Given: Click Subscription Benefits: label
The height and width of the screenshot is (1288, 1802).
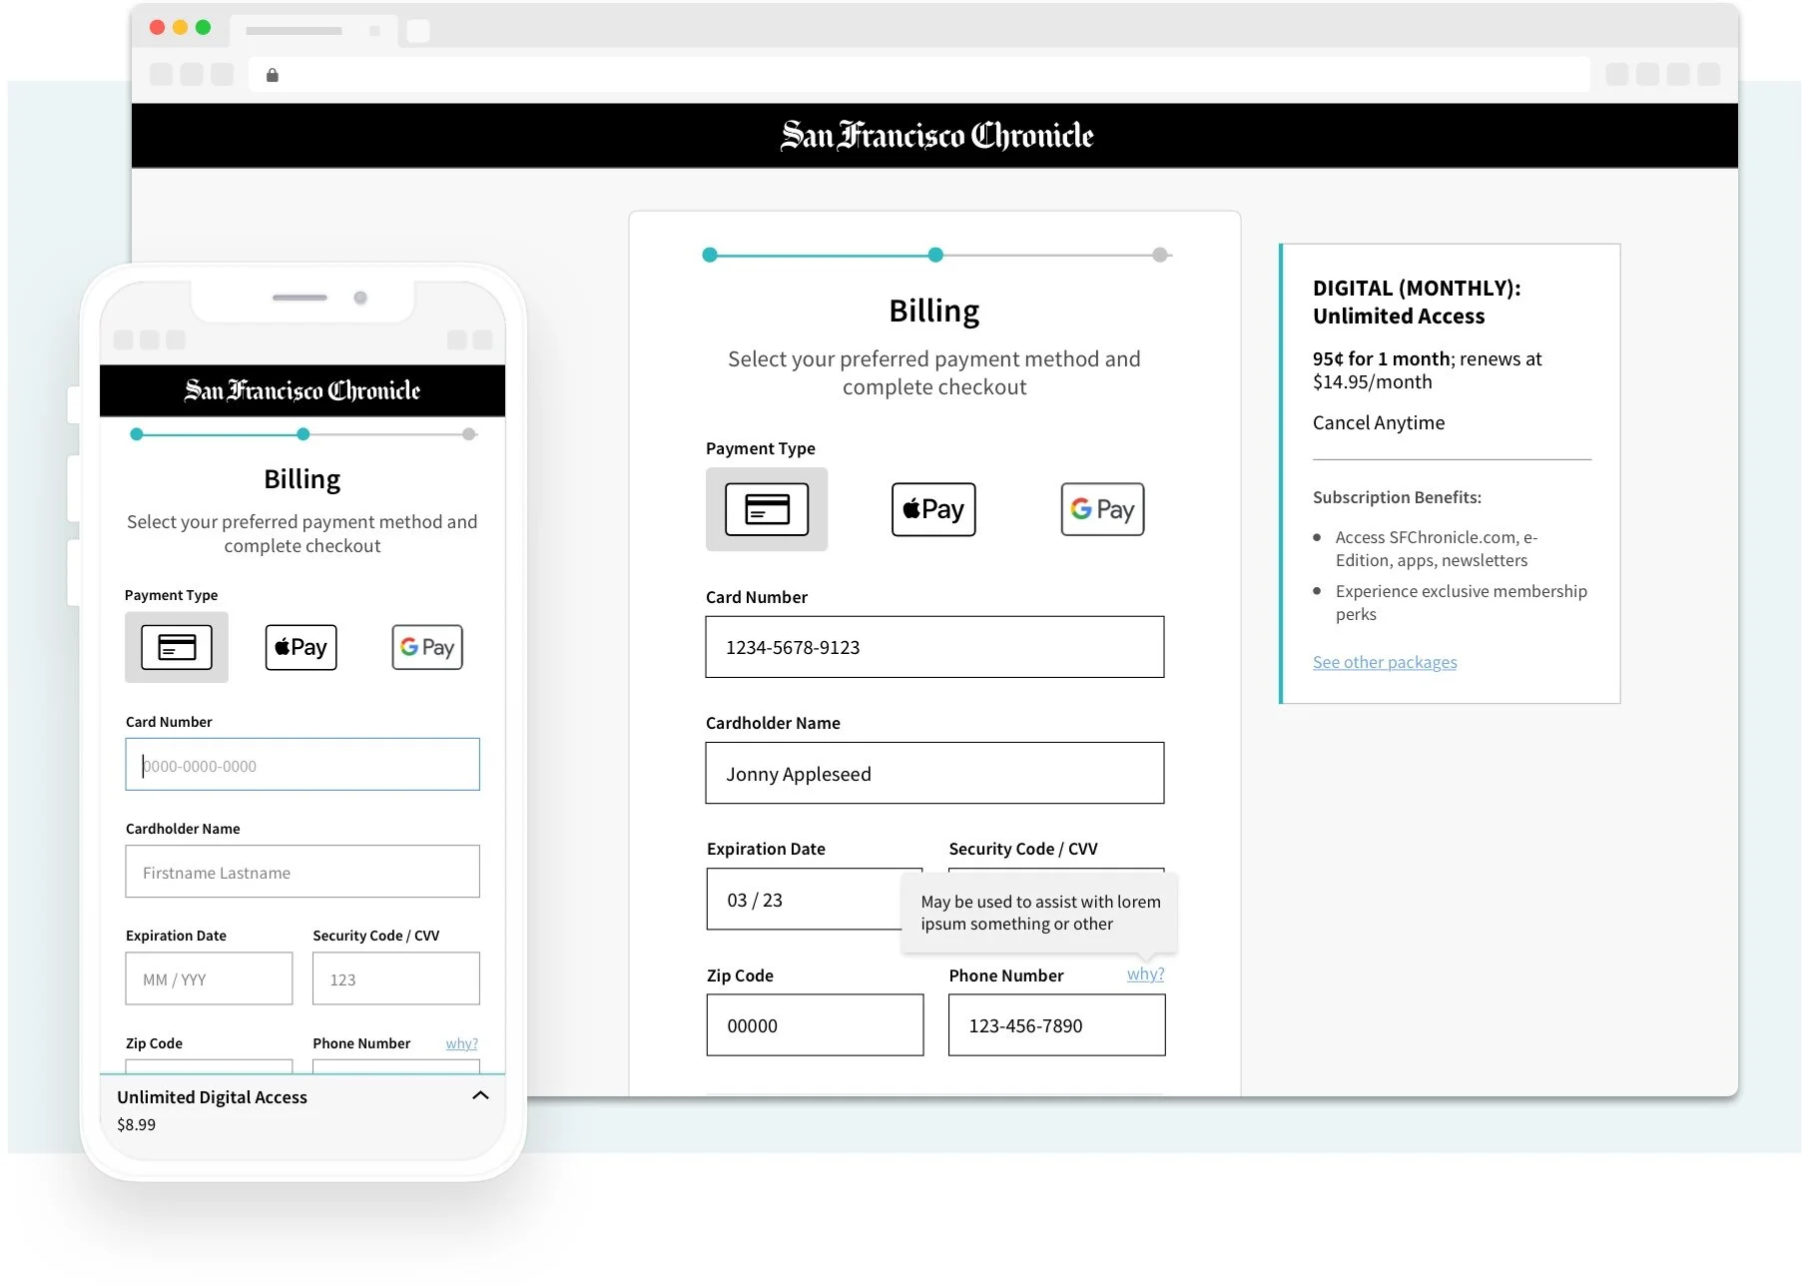Looking at the screenshot, I should [x=1397, y=497].
